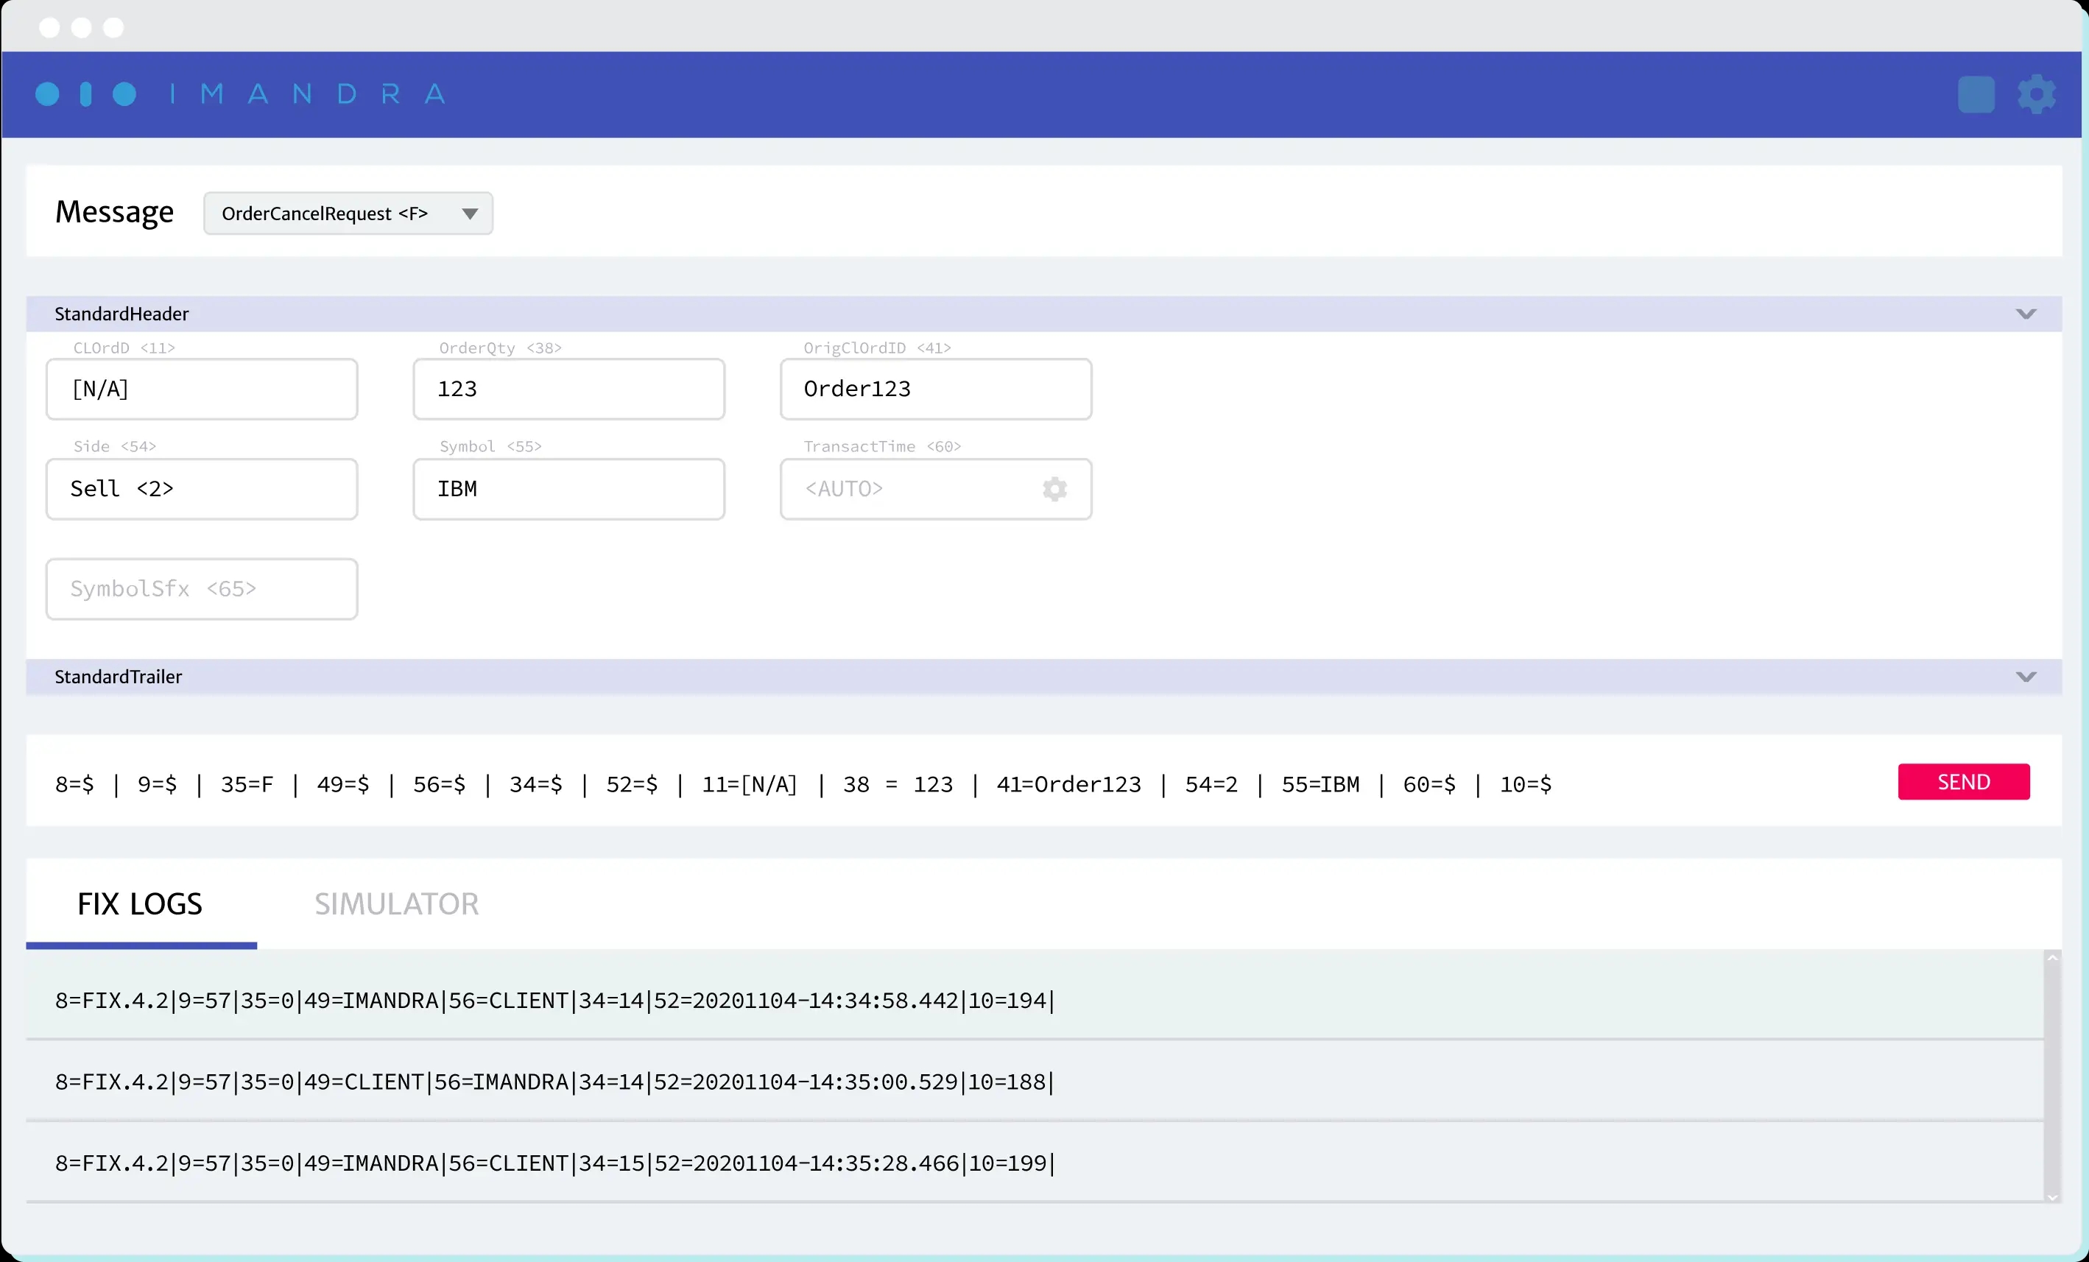Collapse the StandardHeader section
Viewport: 2089px width, 1262px height.
pyautogui.click(x=2026, y=314)
